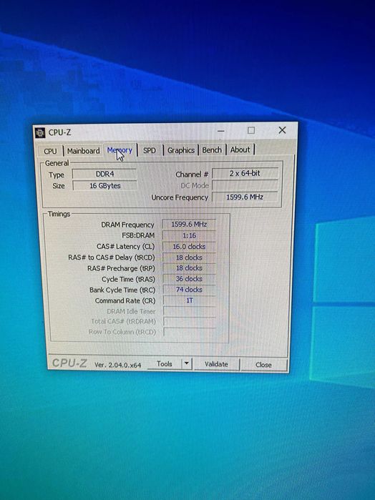
Task: Click the "Ver. 2.04.0.x64" version text
Action: tap(118, 365)
